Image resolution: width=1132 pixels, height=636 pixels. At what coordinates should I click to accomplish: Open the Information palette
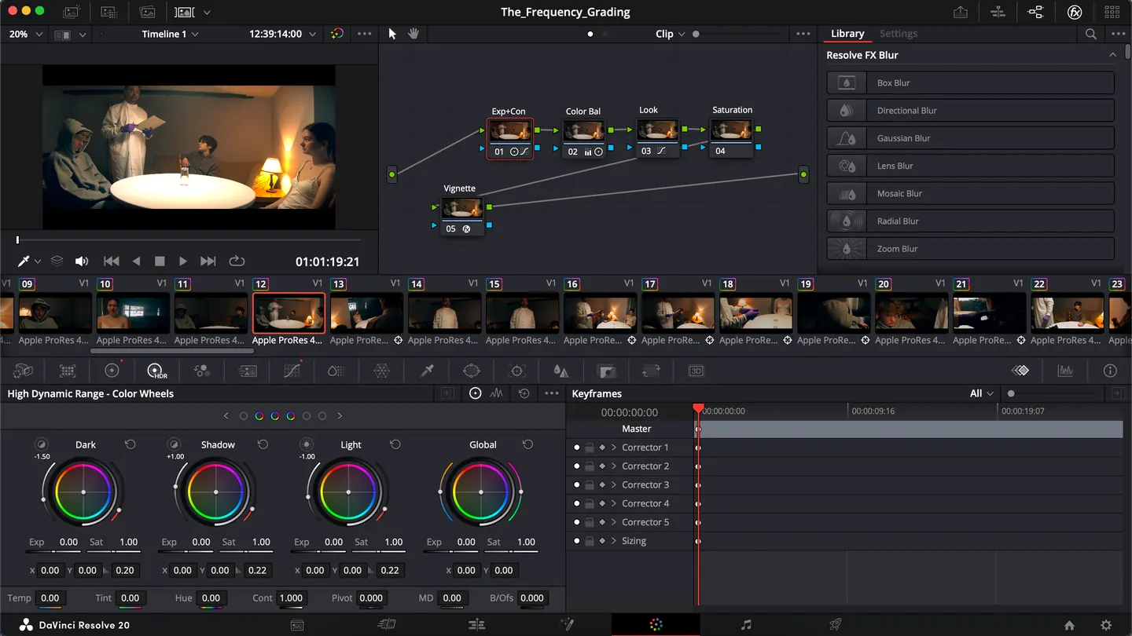click(1110, 371)
